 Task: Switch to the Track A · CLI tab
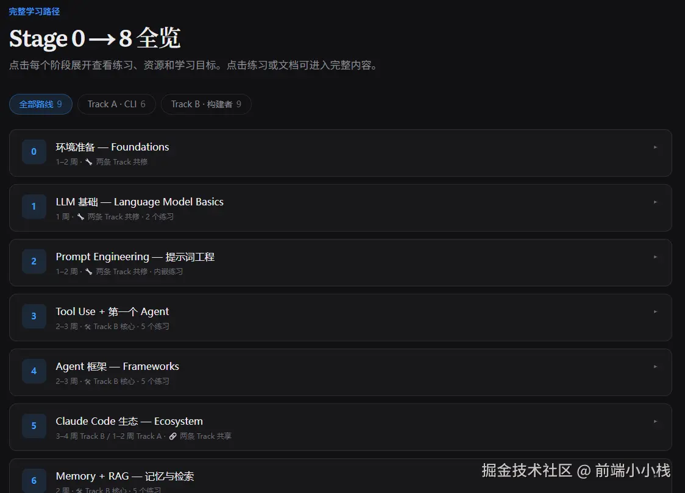(116, 104)
